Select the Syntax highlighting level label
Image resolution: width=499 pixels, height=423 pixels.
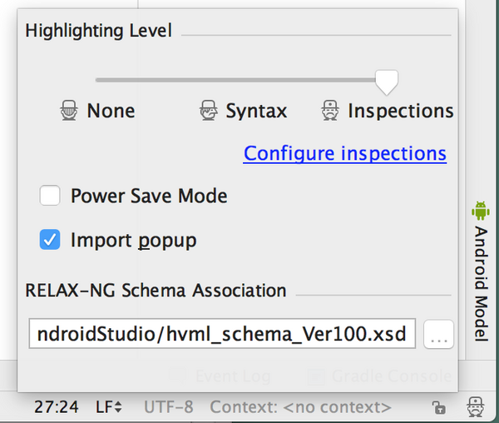(x=256, y=111)
